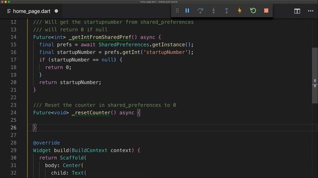Screen dimensions: 318x178
Task: Click the closing brace on line 26
Action: 34,128
